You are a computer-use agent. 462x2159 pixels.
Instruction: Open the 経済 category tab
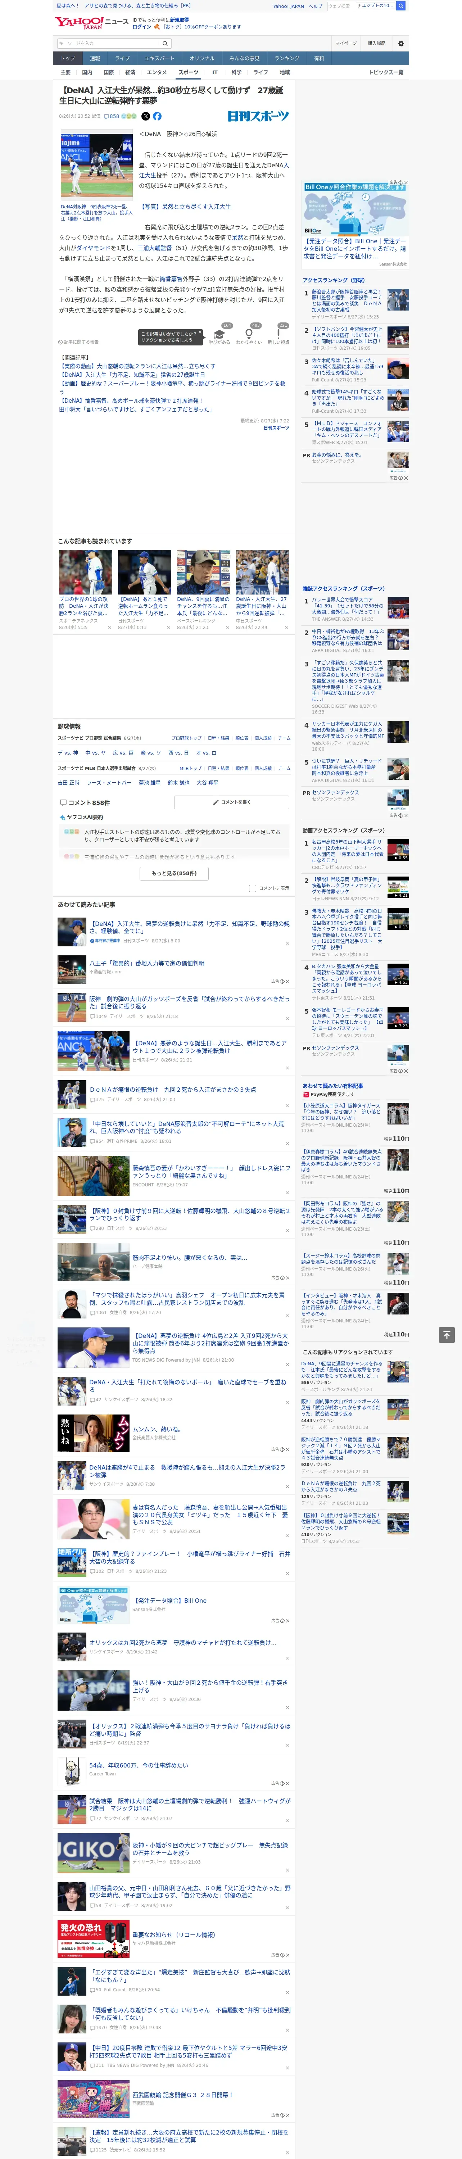click(x=130, y=72)
